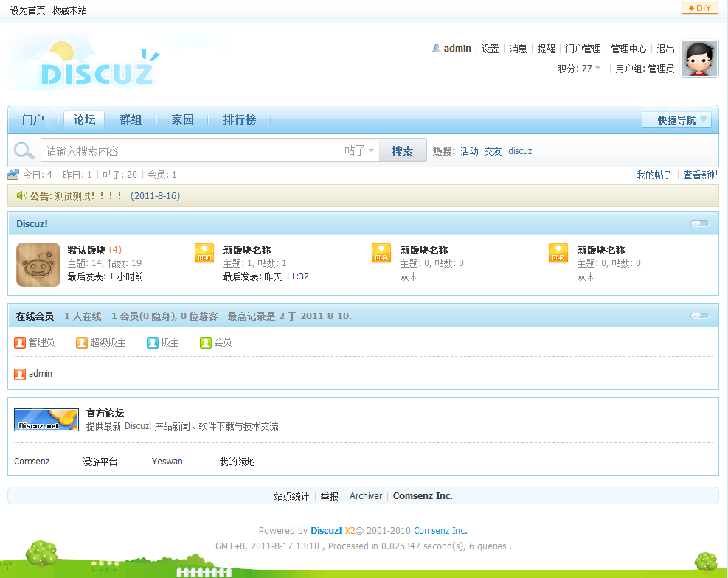Viewport: 728px width, 578px height.
Task: Click the user icon beside admin
Action: [437, 48]
